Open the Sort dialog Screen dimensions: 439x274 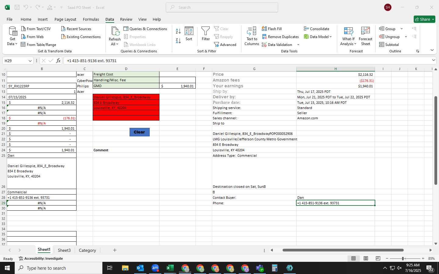point(189,33)
